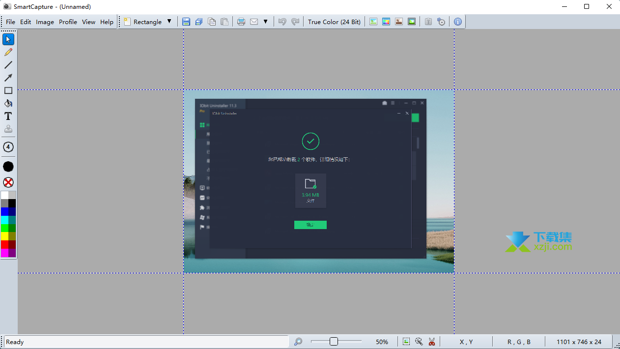This screenshot has width=620, height=349.
Task: Click the R , G , B status field
Action: pos(519,342)
